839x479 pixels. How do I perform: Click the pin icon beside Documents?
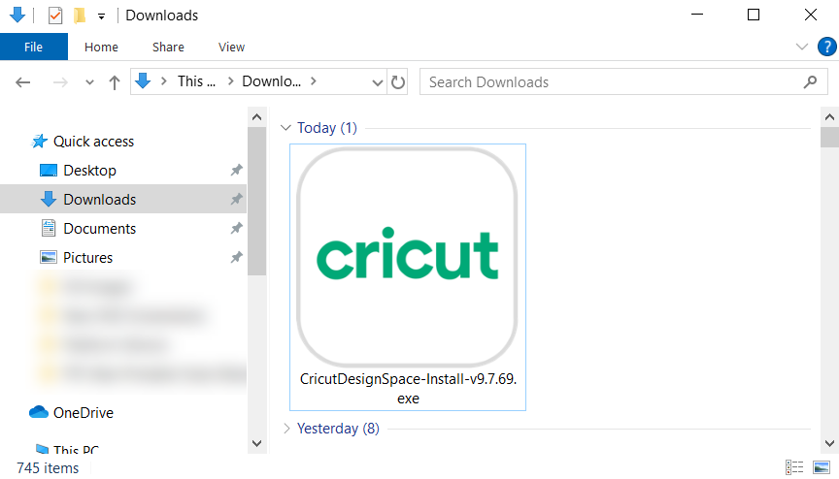236,229
